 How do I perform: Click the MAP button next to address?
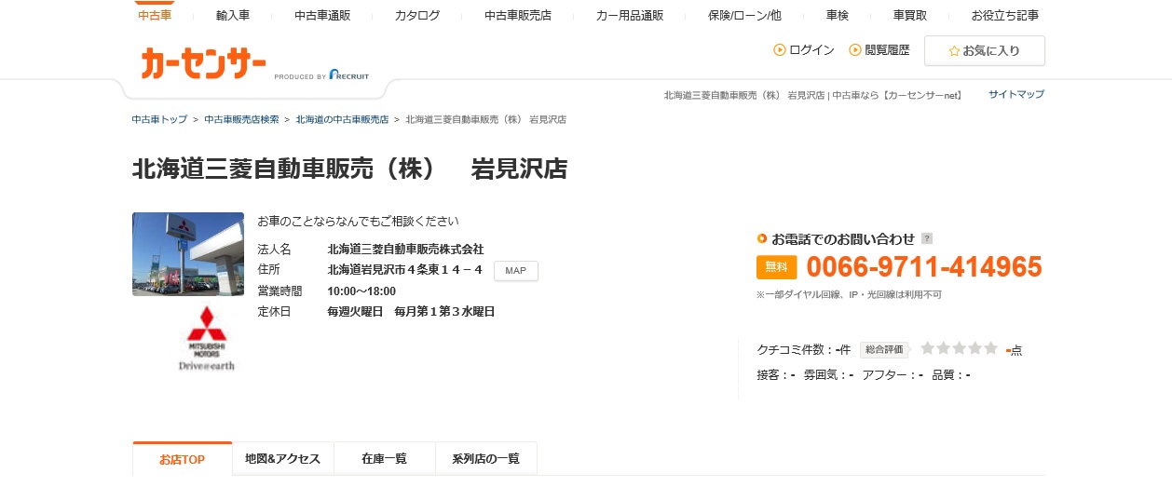click(516, 271)
